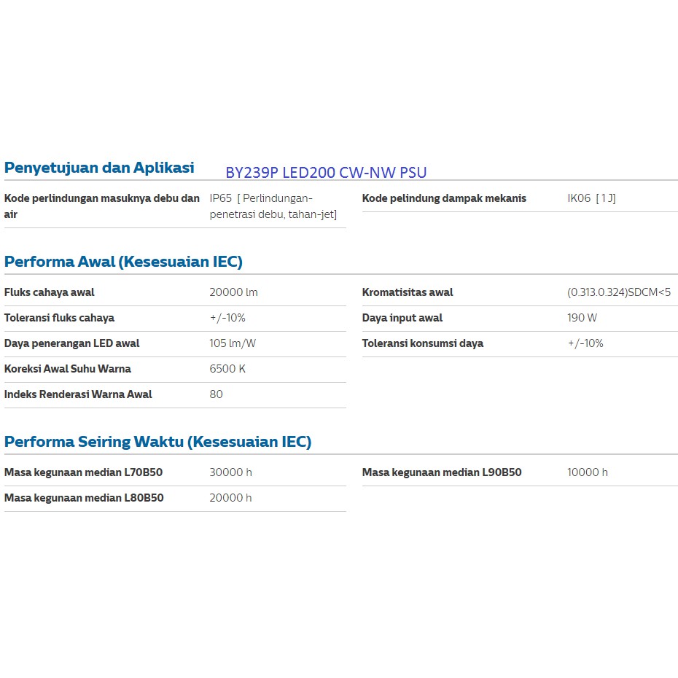
Task: Click the Performa Seiring Waktu heading
Action: click(157, 442)
